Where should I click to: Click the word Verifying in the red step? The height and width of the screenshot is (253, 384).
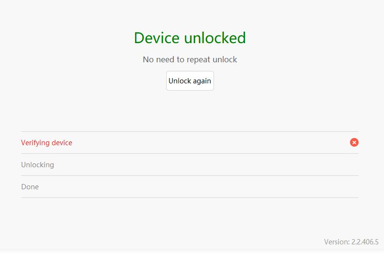click(x=35, y=143)
